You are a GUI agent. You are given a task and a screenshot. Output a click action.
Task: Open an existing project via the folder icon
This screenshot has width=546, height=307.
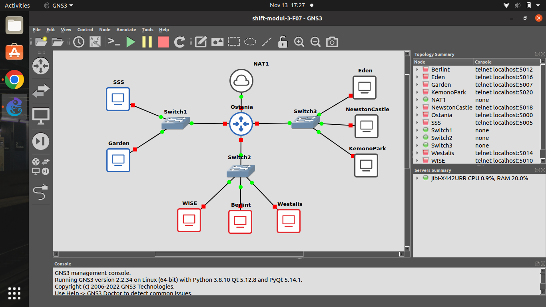tap(58, 42)
